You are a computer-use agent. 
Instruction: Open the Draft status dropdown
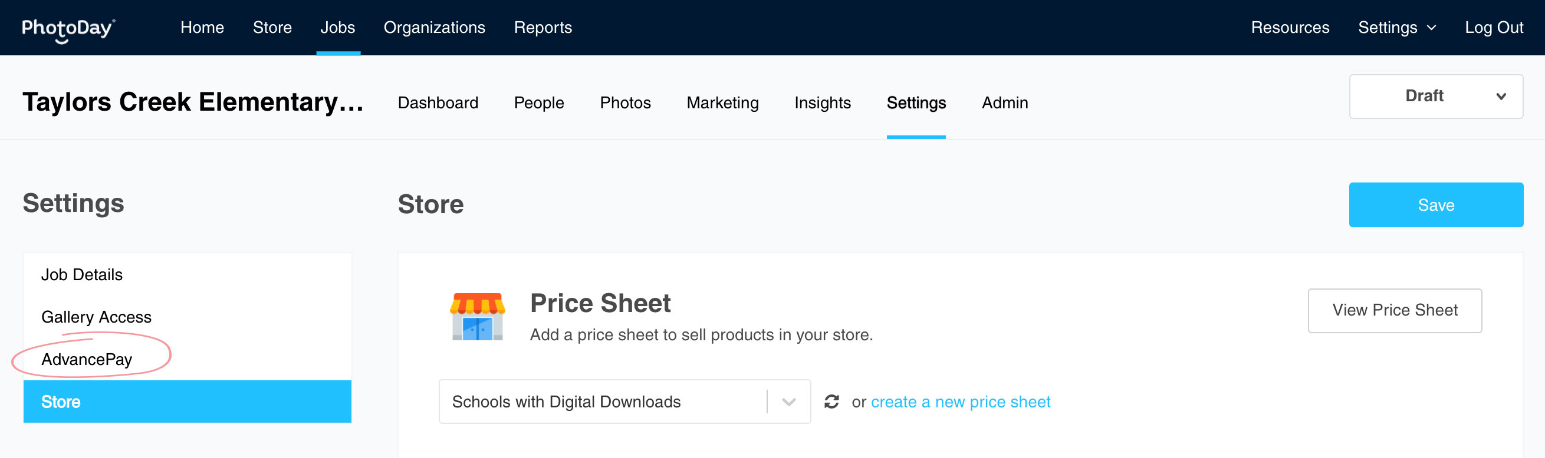[x=1436, y=97]
